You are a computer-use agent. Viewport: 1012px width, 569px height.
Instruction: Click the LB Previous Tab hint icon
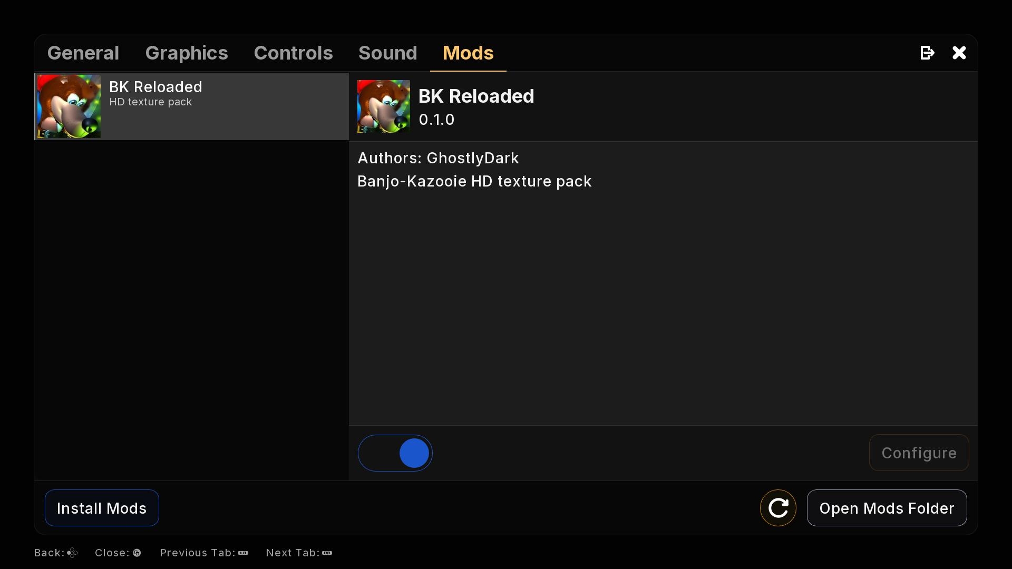pos(243,553)
